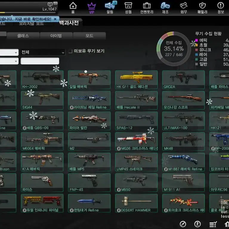Expand the 전체 dropdown
Viewport: 229px width, 229px height.
pyautogui.click(x=43, y=52)
